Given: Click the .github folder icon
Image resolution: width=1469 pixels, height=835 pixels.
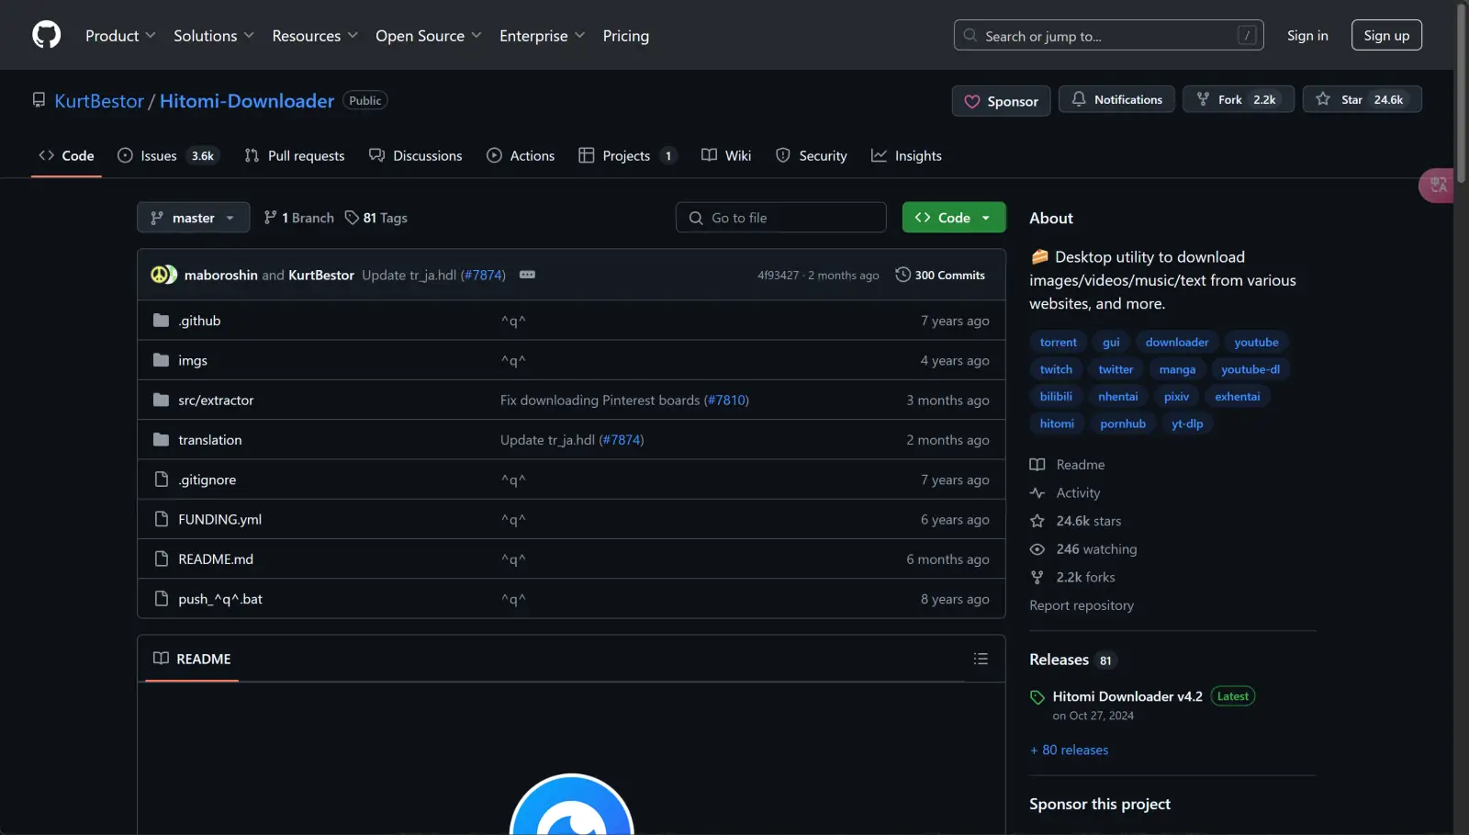Looking at the screenshot, I should (x=162, y=321).
